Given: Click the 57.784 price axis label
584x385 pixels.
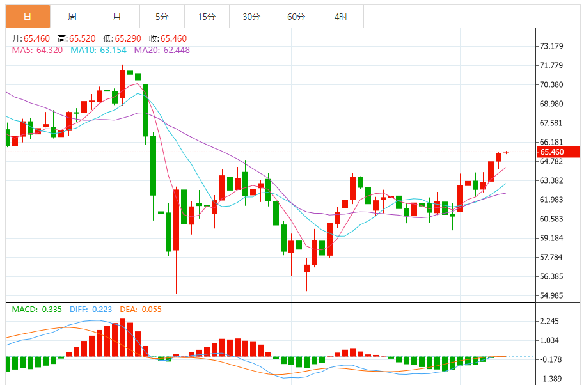Looking at the screenshot, I should 551,257.
